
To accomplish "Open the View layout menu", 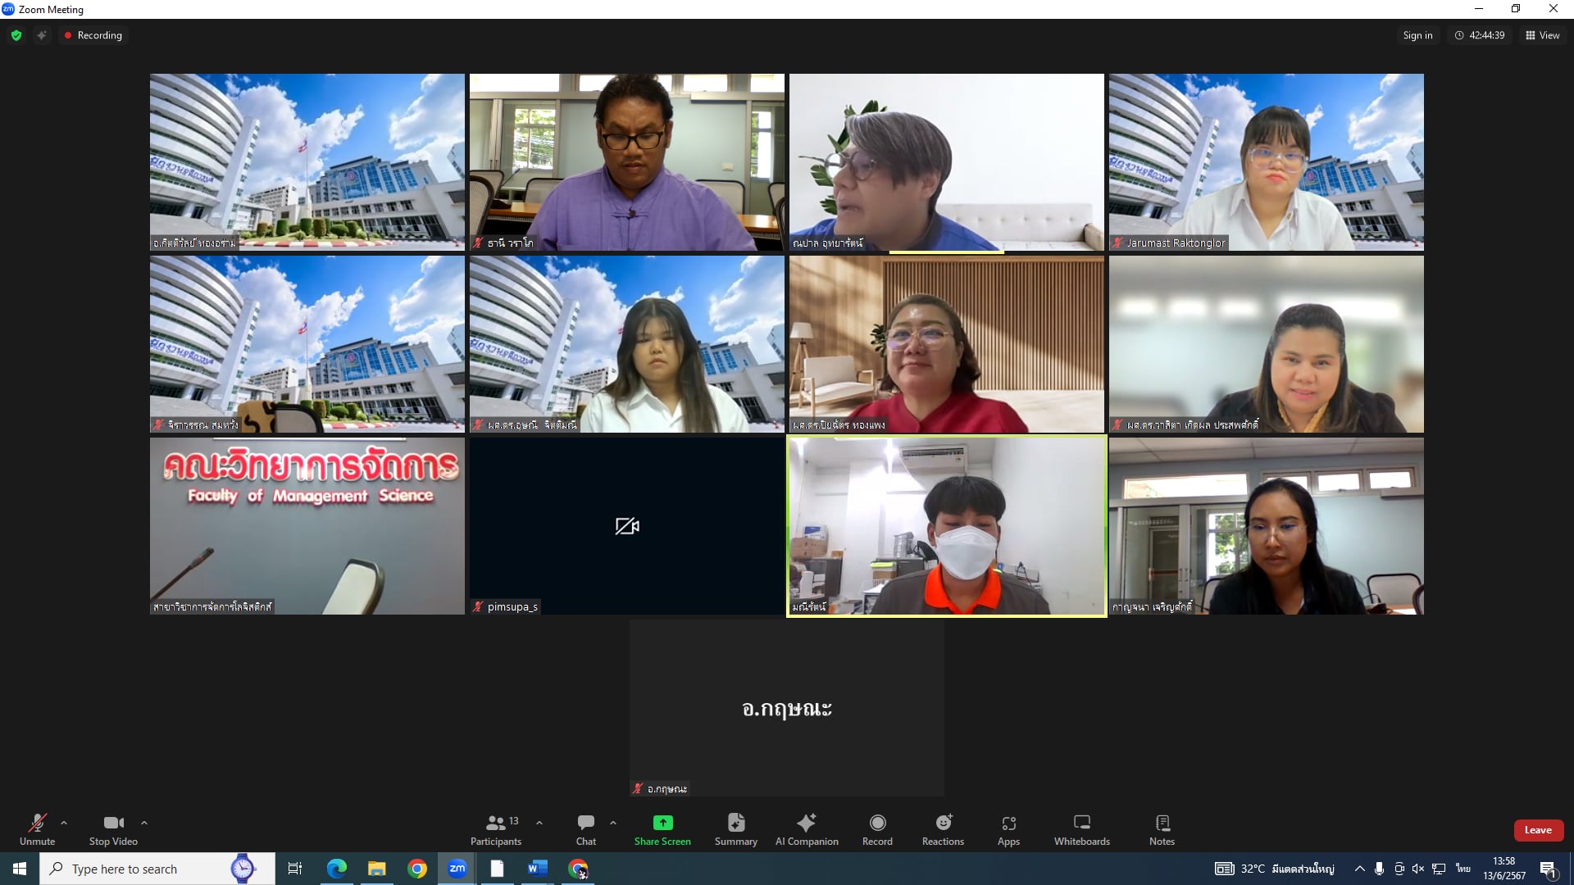I will pyautogui.click(x=1542, y=35).
